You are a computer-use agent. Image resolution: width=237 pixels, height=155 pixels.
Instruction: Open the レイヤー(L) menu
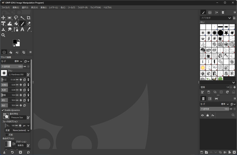[x=54, y=8]
